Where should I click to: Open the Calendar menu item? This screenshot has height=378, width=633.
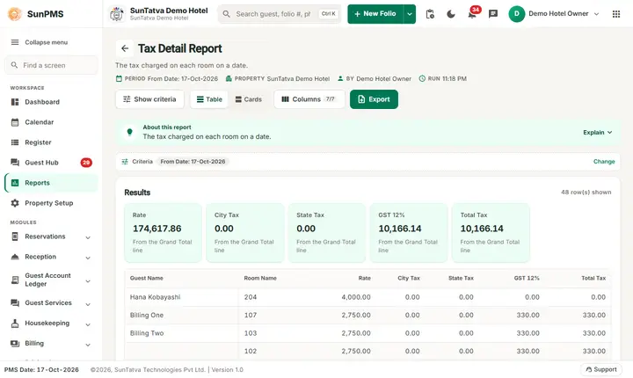pos(51,122)
